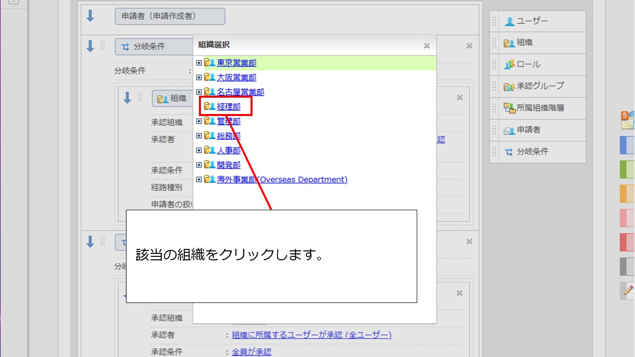Click the ユーザー user icon in palette
Screen dimensions: 635x357
click(509, 21)
